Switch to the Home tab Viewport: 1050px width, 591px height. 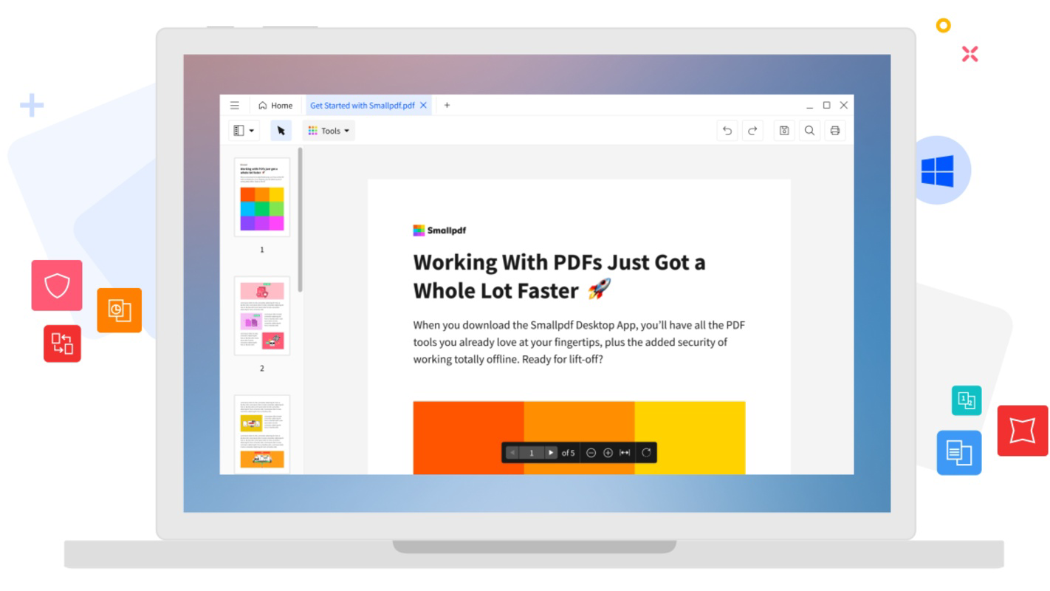[276, 106]
